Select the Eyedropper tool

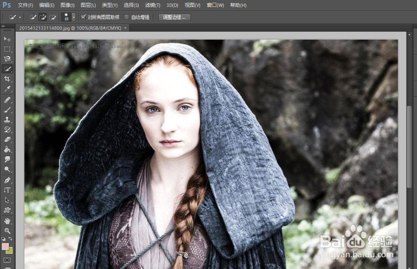[7, 89]
